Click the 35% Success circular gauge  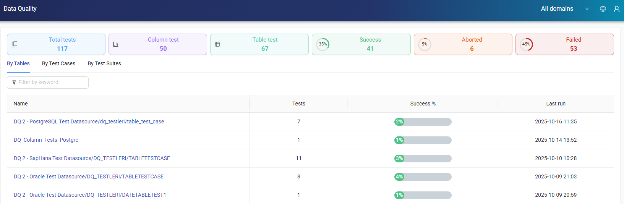coord(323,44)
